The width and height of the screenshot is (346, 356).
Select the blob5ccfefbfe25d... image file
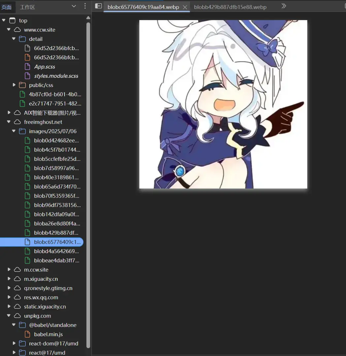57,159
